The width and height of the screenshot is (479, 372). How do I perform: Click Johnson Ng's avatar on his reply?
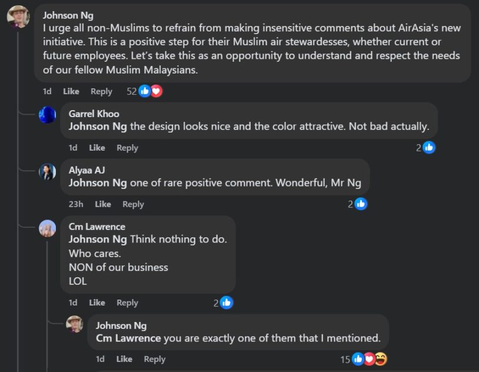[75, 324]
